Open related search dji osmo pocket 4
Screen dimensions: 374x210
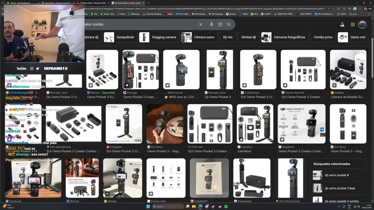[339, 175]
